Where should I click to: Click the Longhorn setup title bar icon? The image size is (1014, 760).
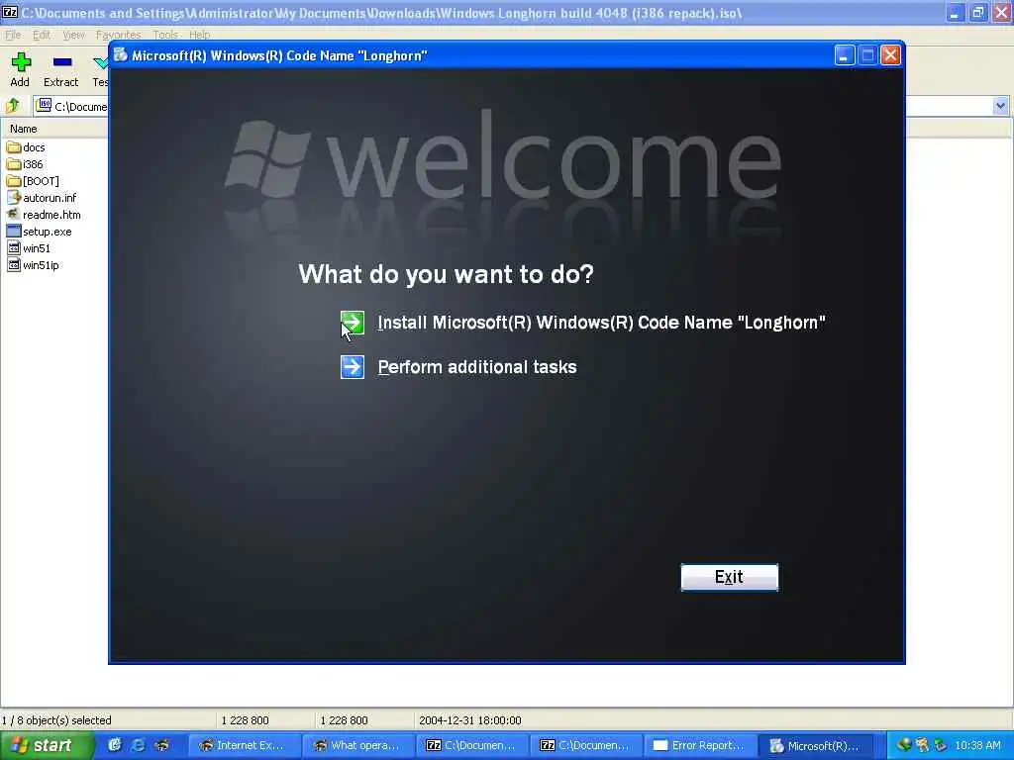[120, 55]
